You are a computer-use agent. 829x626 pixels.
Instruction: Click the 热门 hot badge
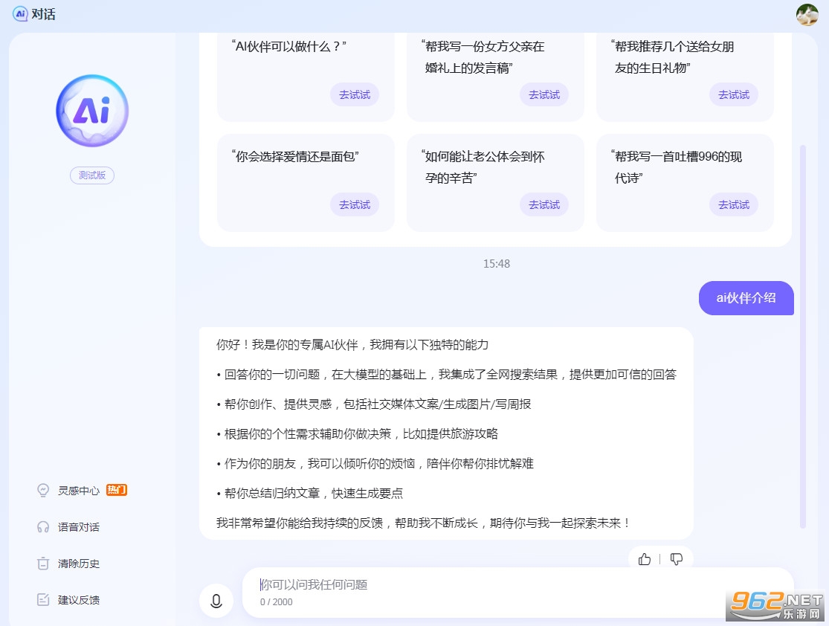(x=117, y=490)
